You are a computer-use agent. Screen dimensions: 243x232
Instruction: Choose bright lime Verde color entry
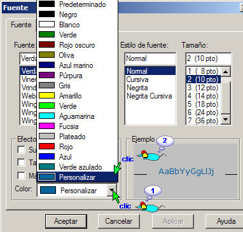point(78,106)
